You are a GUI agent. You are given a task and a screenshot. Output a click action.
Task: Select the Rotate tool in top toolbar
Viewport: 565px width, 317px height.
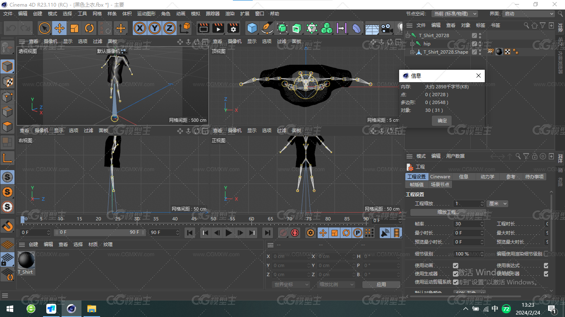[x=89, y=28]
